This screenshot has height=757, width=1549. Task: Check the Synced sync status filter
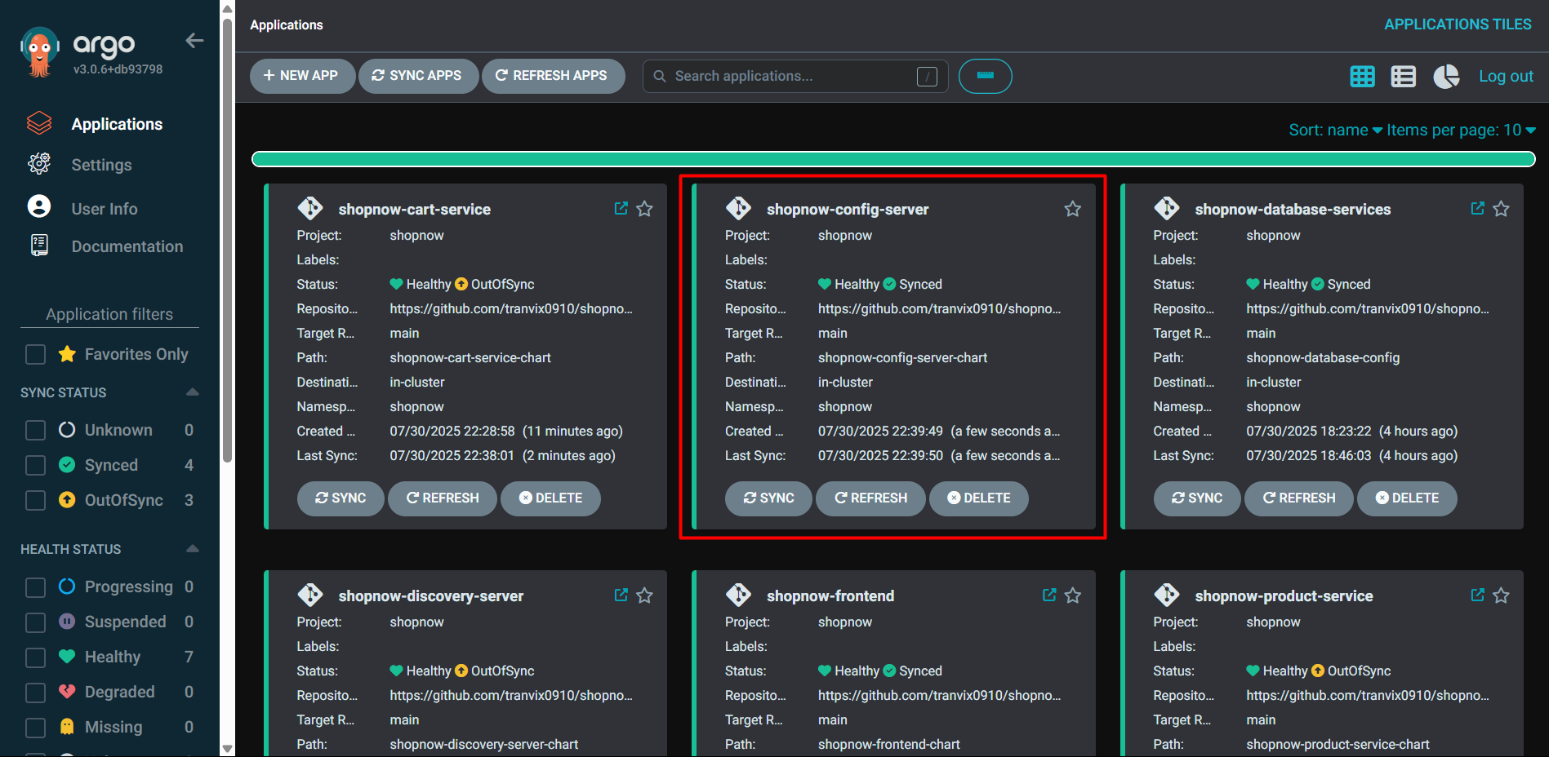pyautogui.click(x=35, y=465)
